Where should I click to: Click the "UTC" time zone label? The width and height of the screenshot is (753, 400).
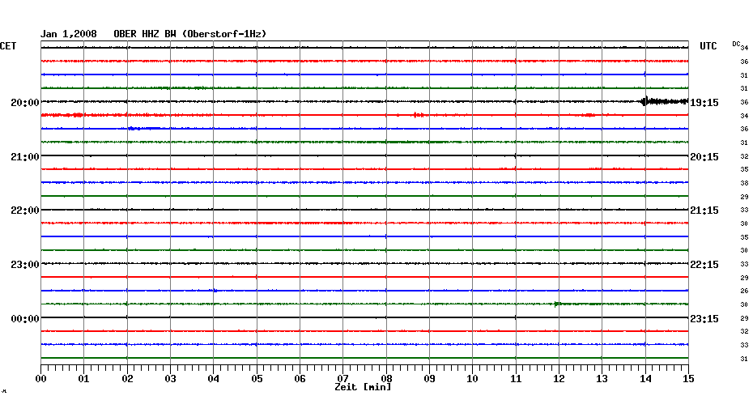coord(708,46)
